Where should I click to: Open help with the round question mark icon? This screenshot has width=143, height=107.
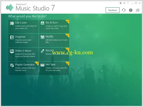[131, 10]
